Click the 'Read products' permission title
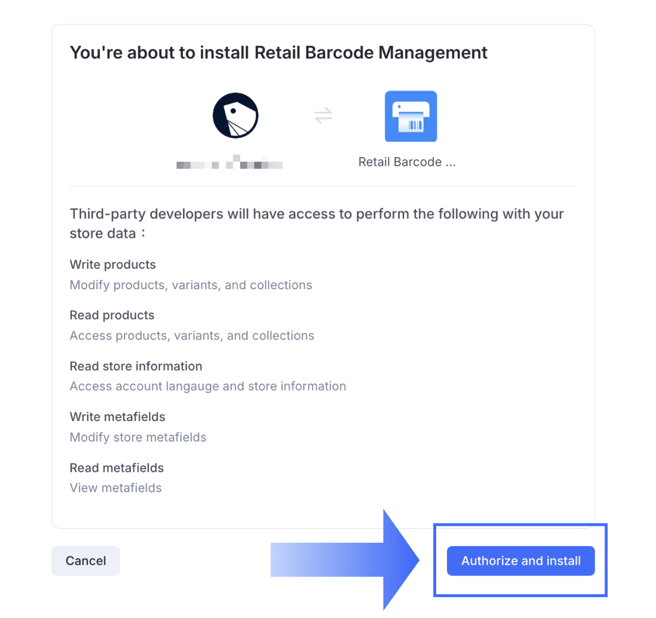656x618 pixels. tap(112, 315)
